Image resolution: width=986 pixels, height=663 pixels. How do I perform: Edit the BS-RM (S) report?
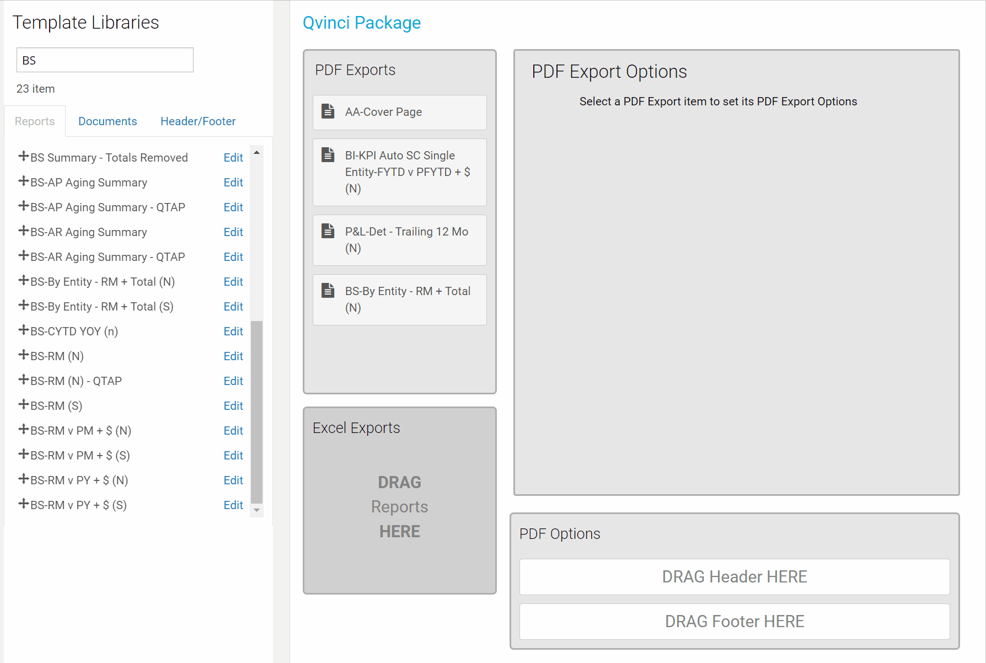[x=233, y=406]
